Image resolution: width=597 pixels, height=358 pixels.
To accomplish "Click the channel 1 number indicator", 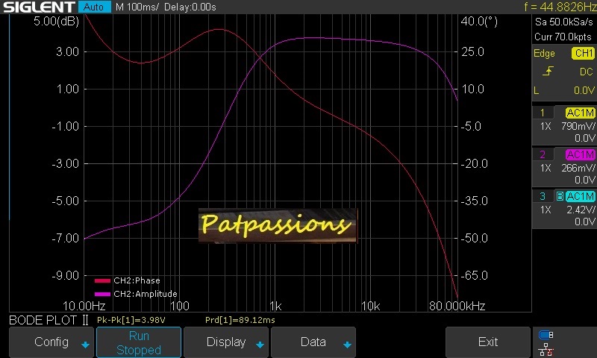I will click(x=543, y=113).
